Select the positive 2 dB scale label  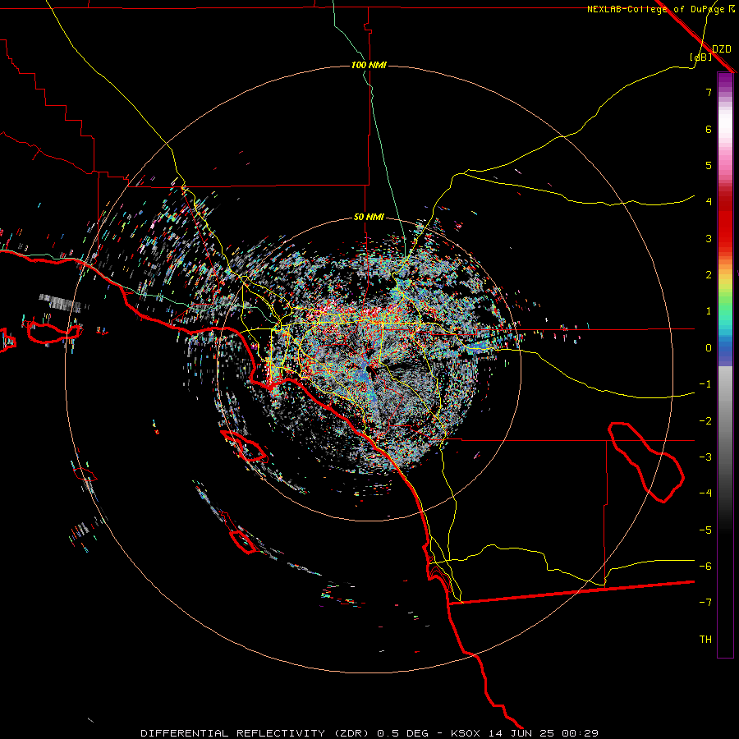point(709,275)
